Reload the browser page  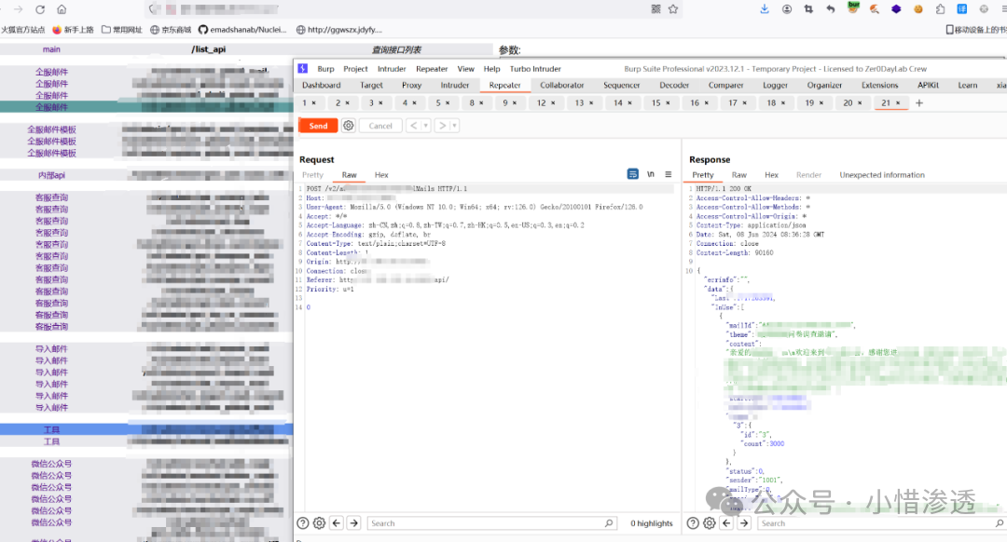40,9
